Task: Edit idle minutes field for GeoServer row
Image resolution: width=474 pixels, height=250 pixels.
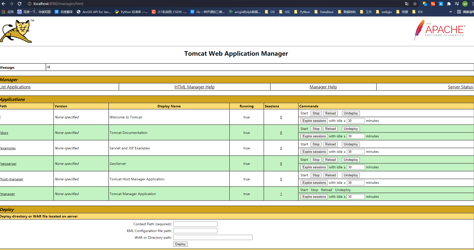Action: (x=356, y=167)
